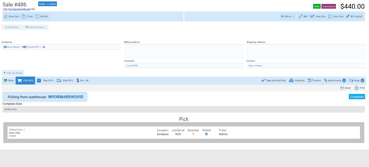The height and width of the screenshot is (167, 369).
Task: Open Edit Layout with the pencil icon
Action: click(x=348, y=16)
